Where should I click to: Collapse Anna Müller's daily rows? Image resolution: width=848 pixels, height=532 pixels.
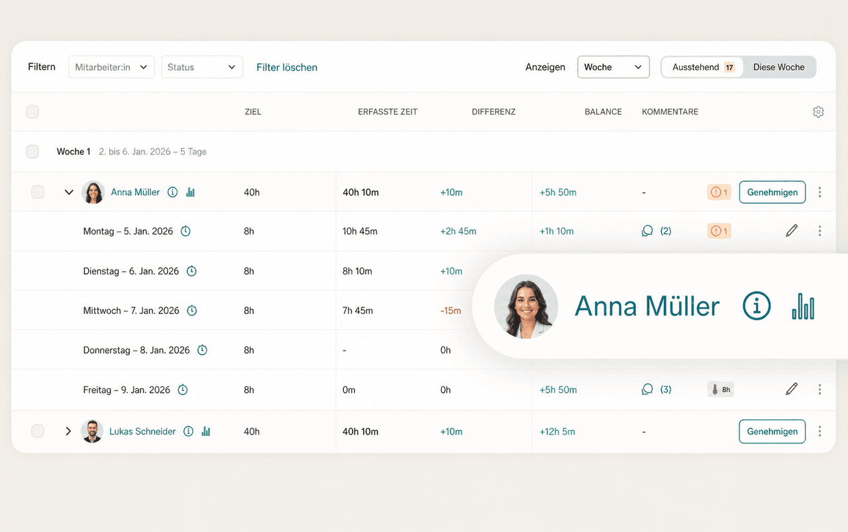click(x=68, y=192)
